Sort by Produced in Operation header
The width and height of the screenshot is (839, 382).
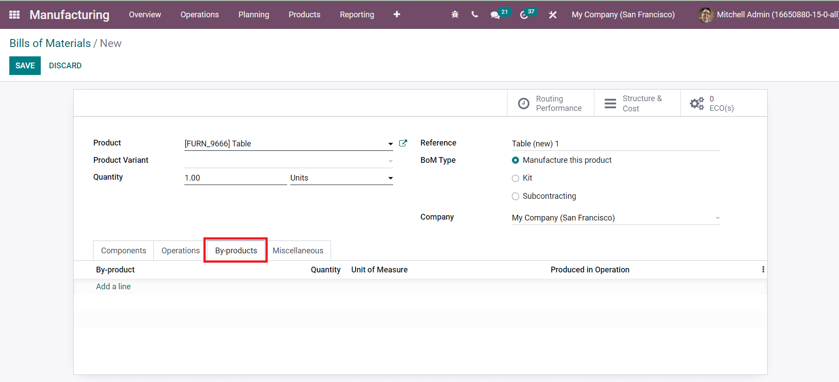590,270
